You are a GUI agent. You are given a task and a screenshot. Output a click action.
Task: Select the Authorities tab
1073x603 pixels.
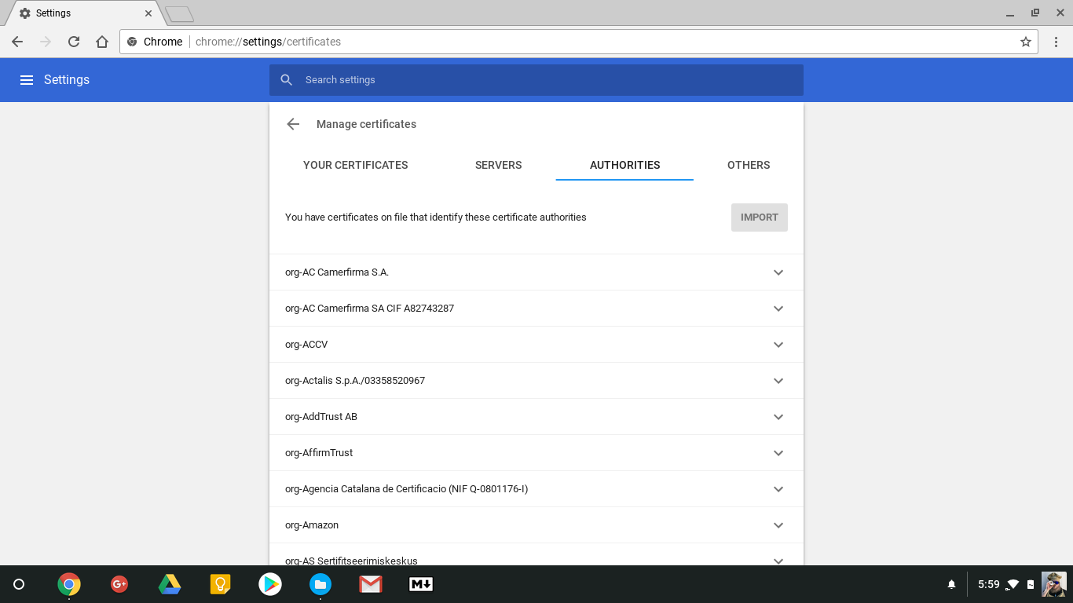tap(624, 165)
